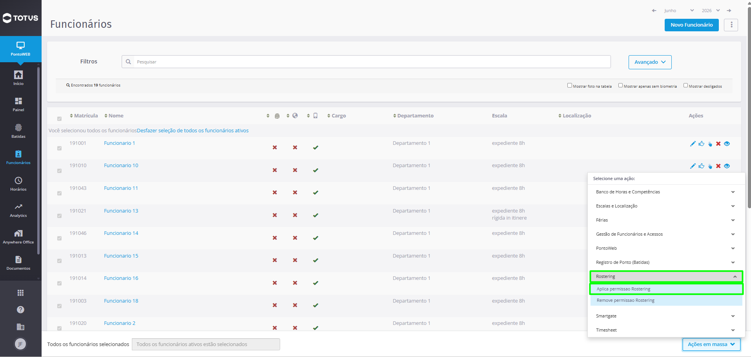Expand Escalas e Localização section
The width and height of the screenshot is (751, 357).
[x=666, y=206]
